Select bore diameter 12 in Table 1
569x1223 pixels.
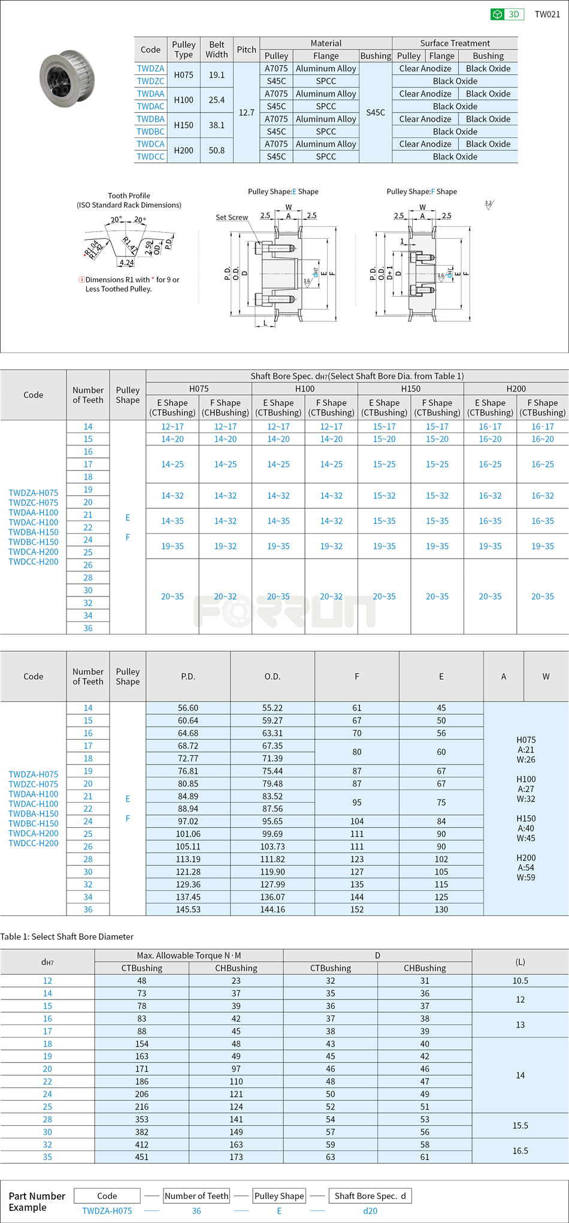coord(47,981)
